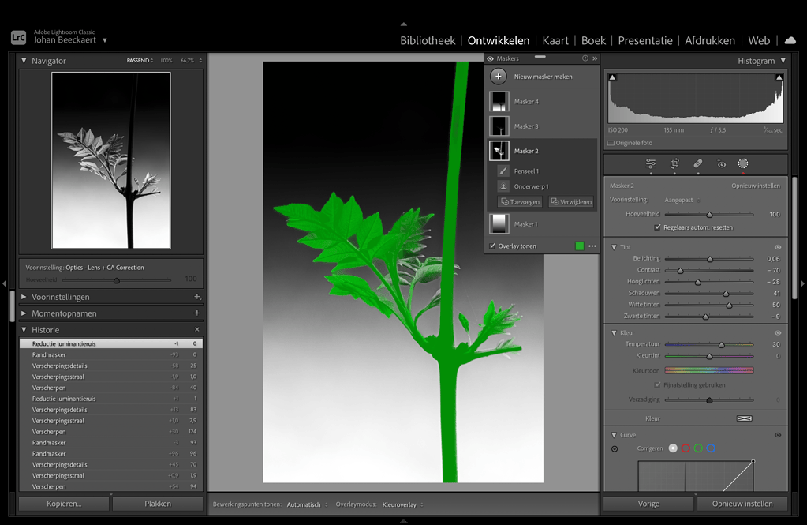Switch to the Bibliotheek module

click(x=427, y=40)
